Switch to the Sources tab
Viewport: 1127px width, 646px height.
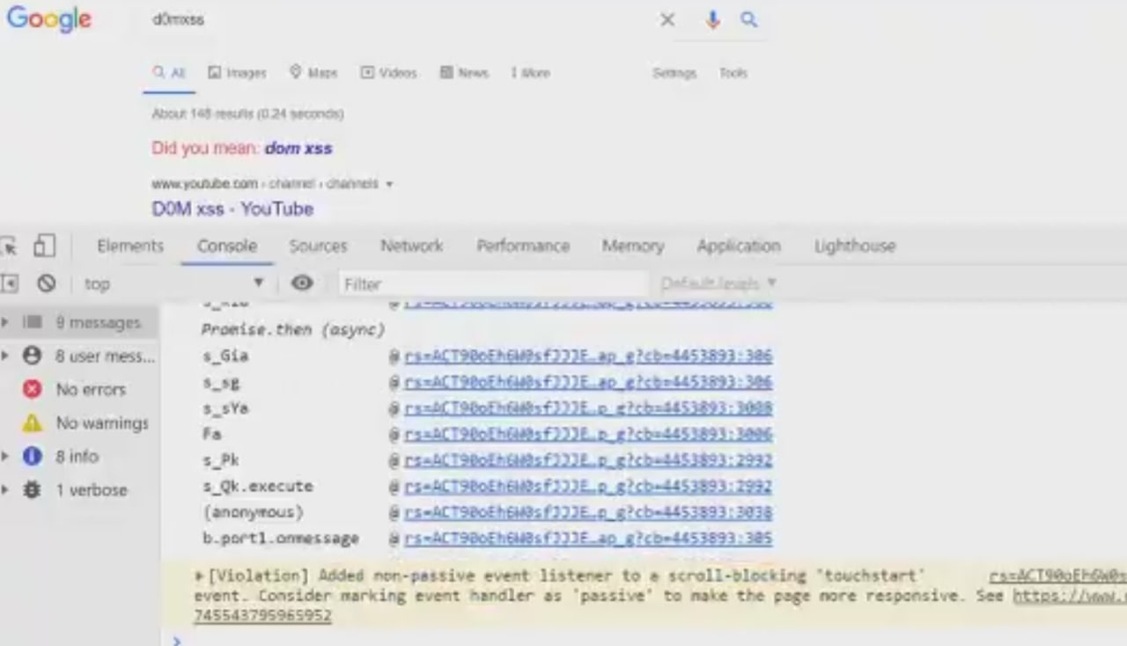pyautogui.click(x=318, y=246)
